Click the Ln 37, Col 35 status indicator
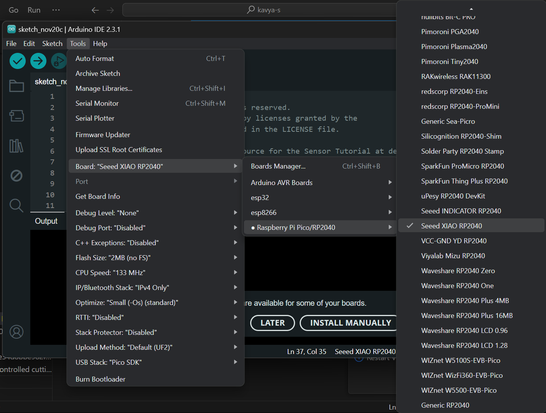This screenshot has height=413, width=546. (x=307, y=352)
